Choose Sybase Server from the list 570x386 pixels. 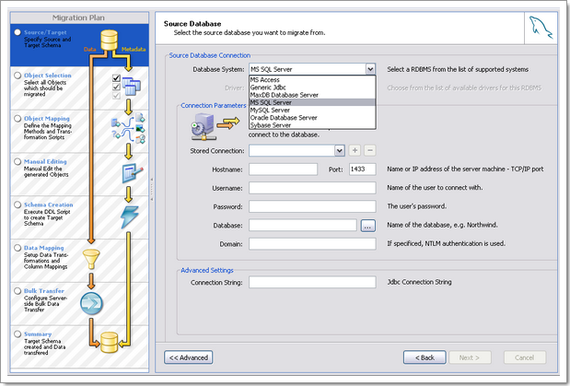coord(312,125)
